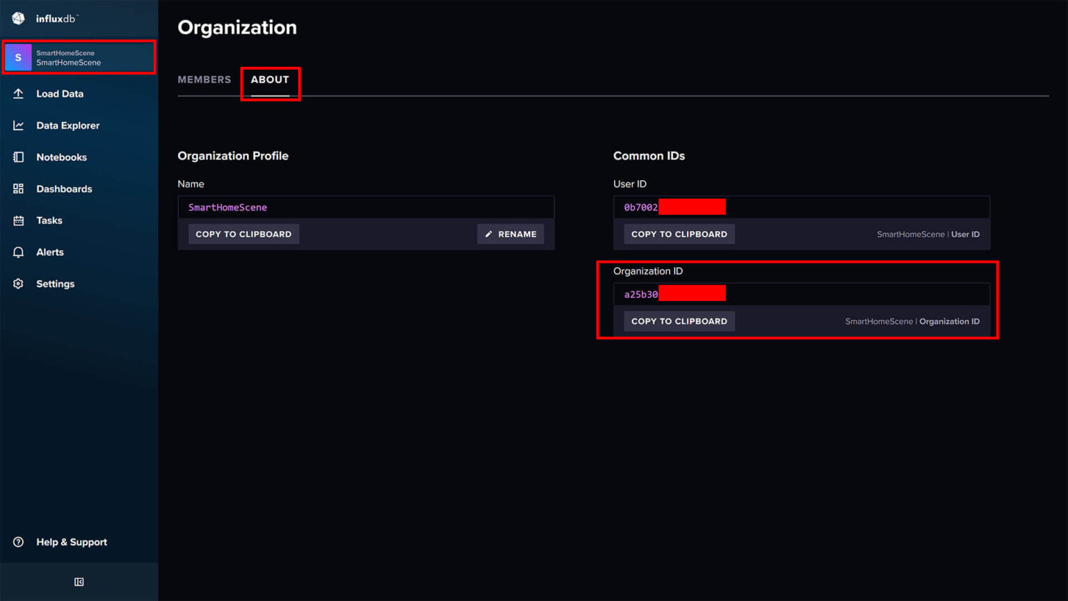
Task: Rename the organization
Action: coord(510,234)
